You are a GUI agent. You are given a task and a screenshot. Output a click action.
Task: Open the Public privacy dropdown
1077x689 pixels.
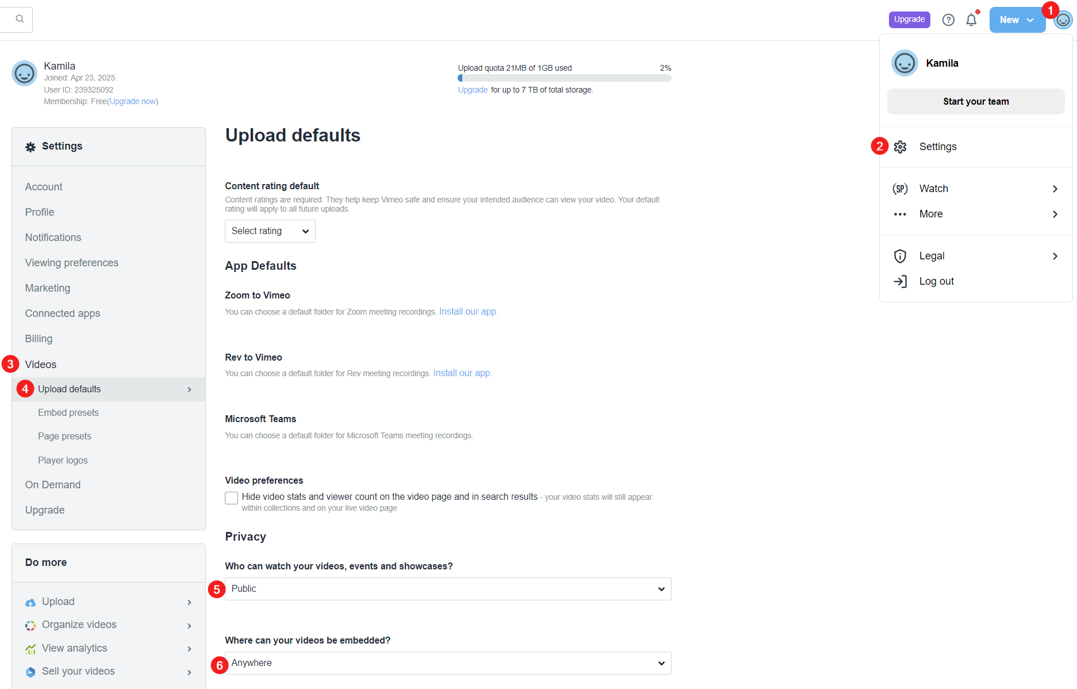click(x=448, y=589)
